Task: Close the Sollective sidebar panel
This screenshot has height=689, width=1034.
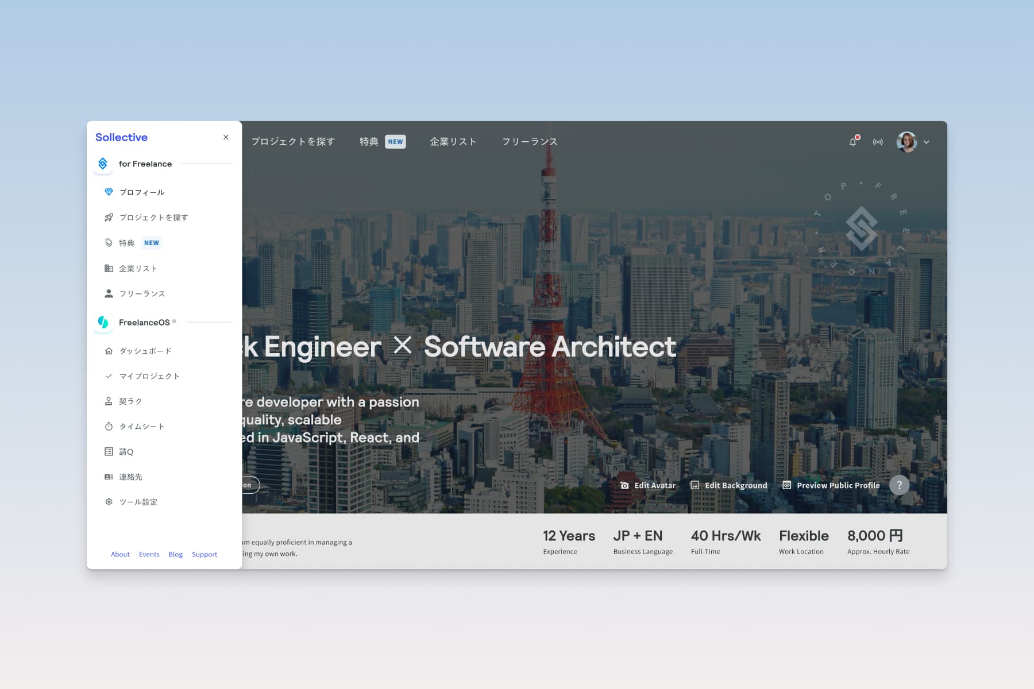Action: [226, 137]
